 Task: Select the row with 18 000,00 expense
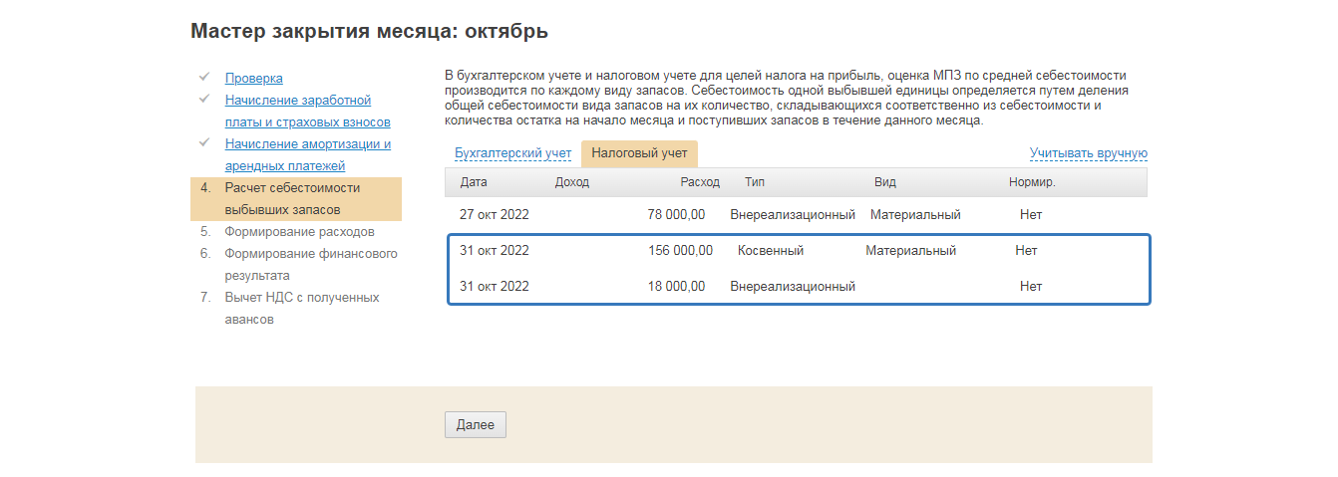[796, 286]
